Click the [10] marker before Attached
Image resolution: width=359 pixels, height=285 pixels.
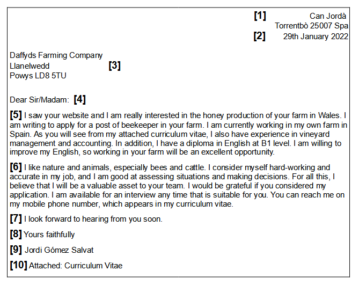[x=18, y=265]
